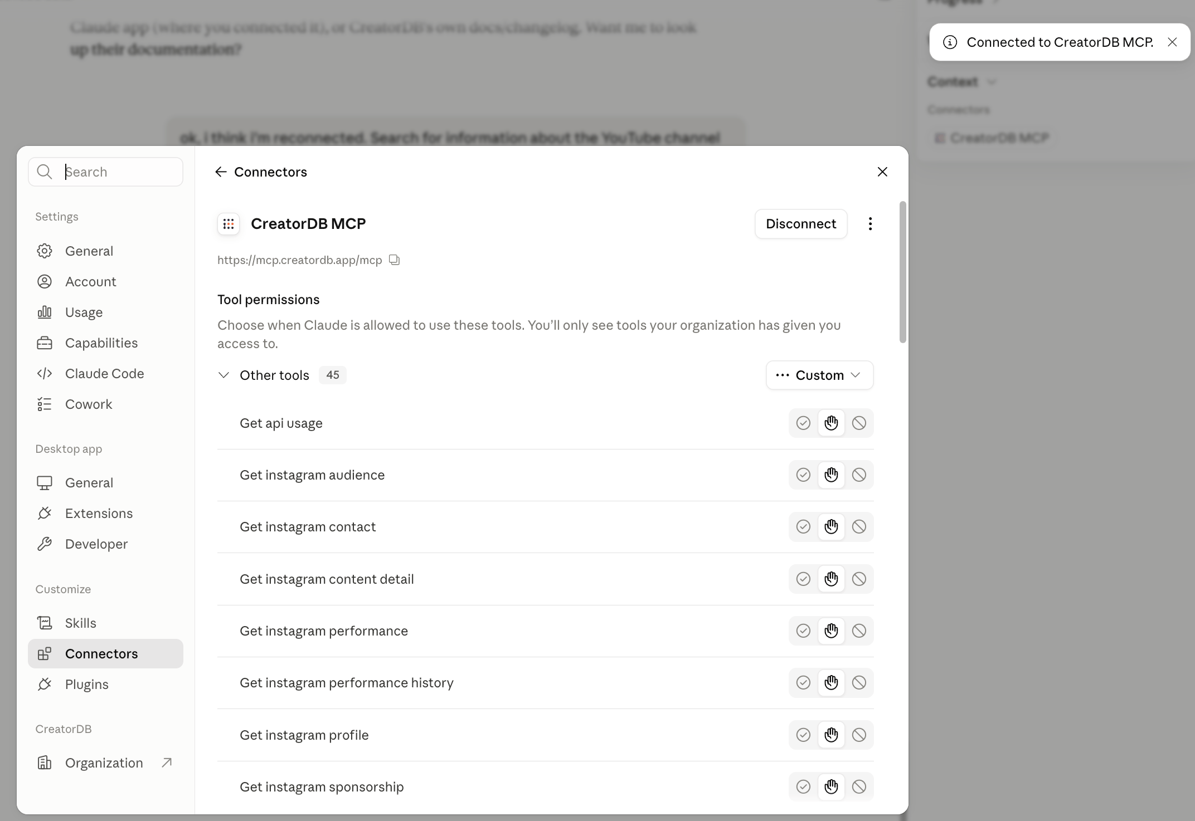Copy the mcp.creatordb.app URL

click(395, 260)
